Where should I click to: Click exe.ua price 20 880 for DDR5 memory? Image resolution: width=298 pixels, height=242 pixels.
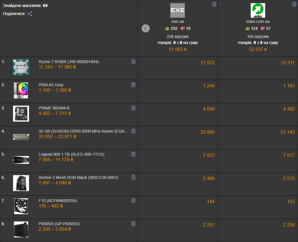(x=207, y=132)
